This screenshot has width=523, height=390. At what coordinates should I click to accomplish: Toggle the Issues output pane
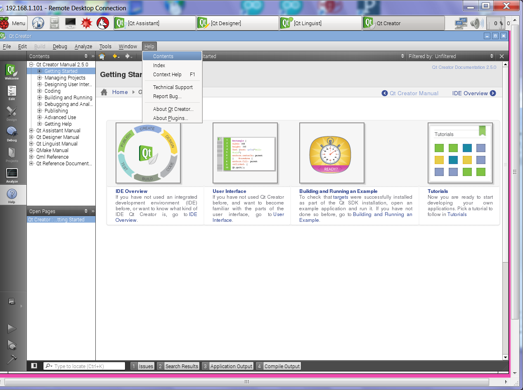click(142, 366)
